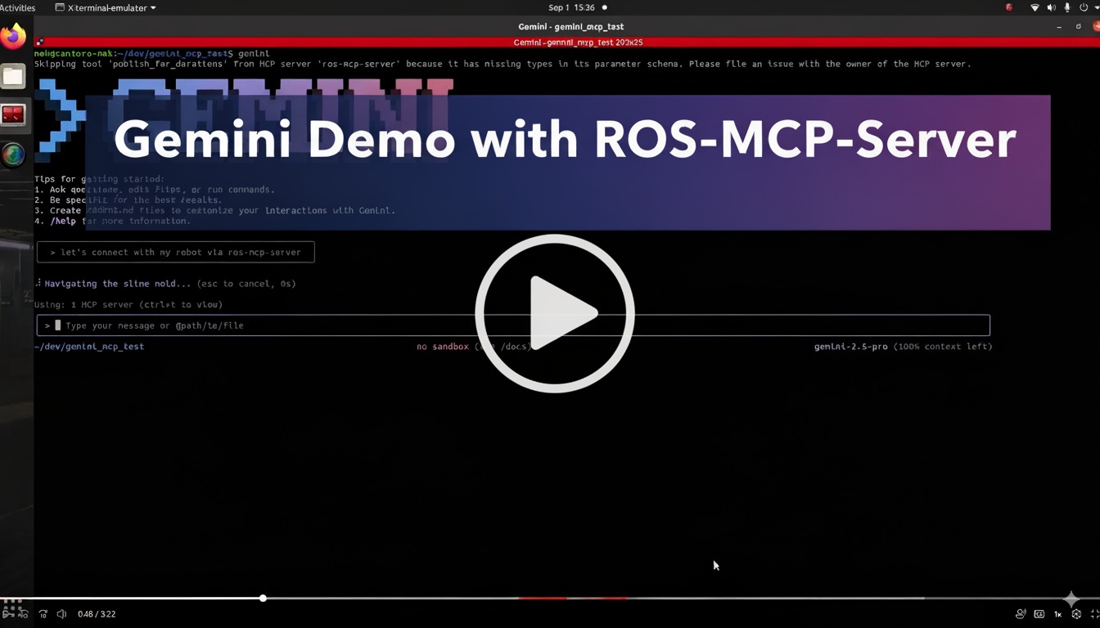Image resolution: width=1100 pixels, height=628 pixels.
Task: Click the terminal window title 'Gemini - gemini_mcp_test'
Action: 571,27
